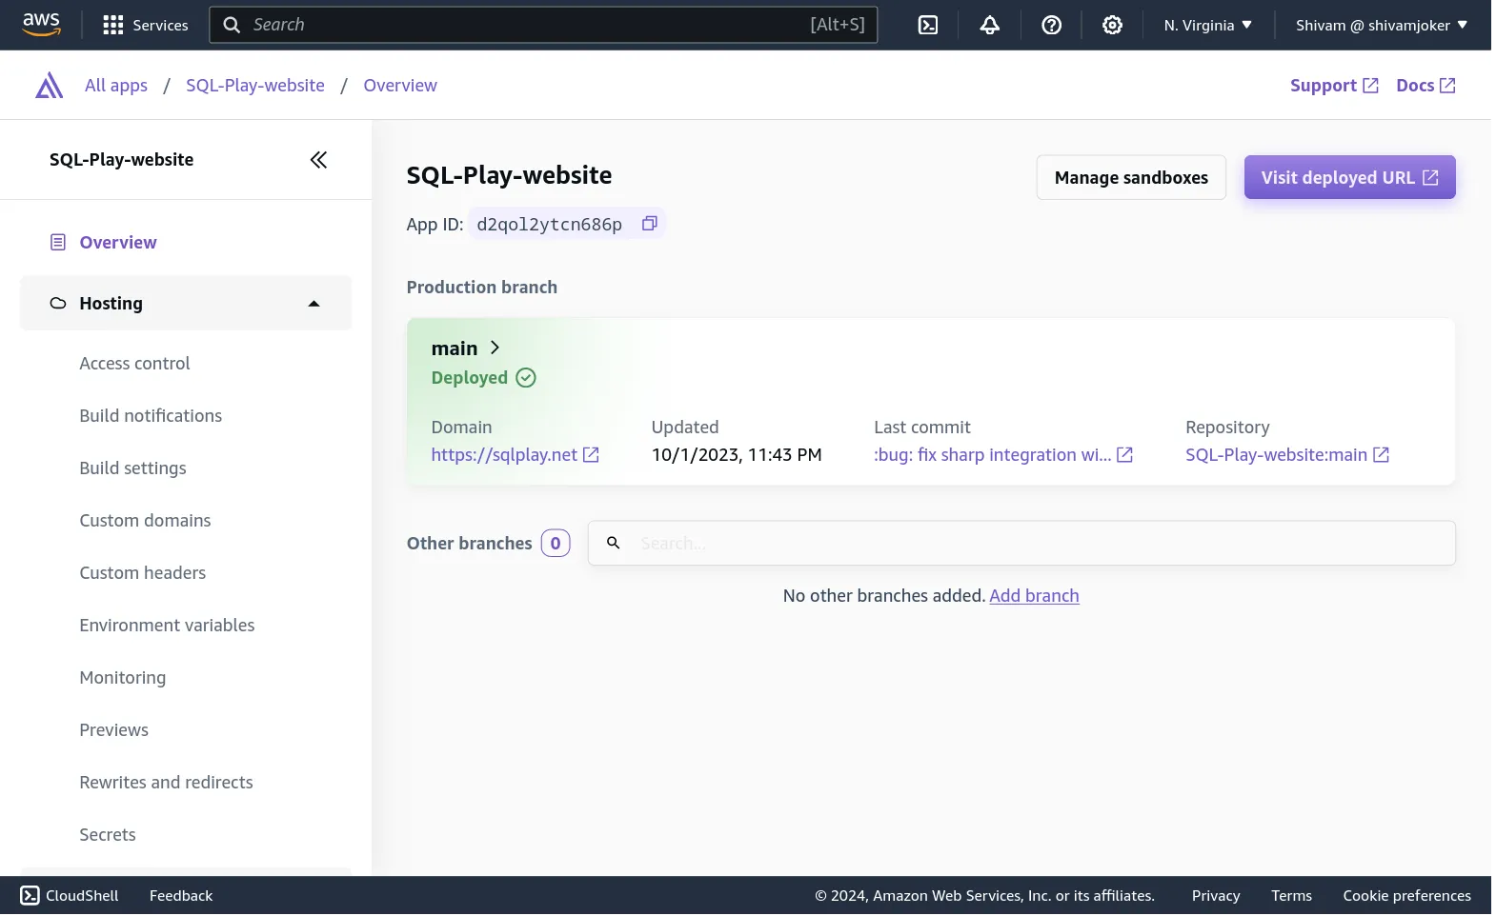Viewport: 1496px width, 916px height.
Task: Click the SQL-Play-website sidebar title
Action: [x=121, y=160]
